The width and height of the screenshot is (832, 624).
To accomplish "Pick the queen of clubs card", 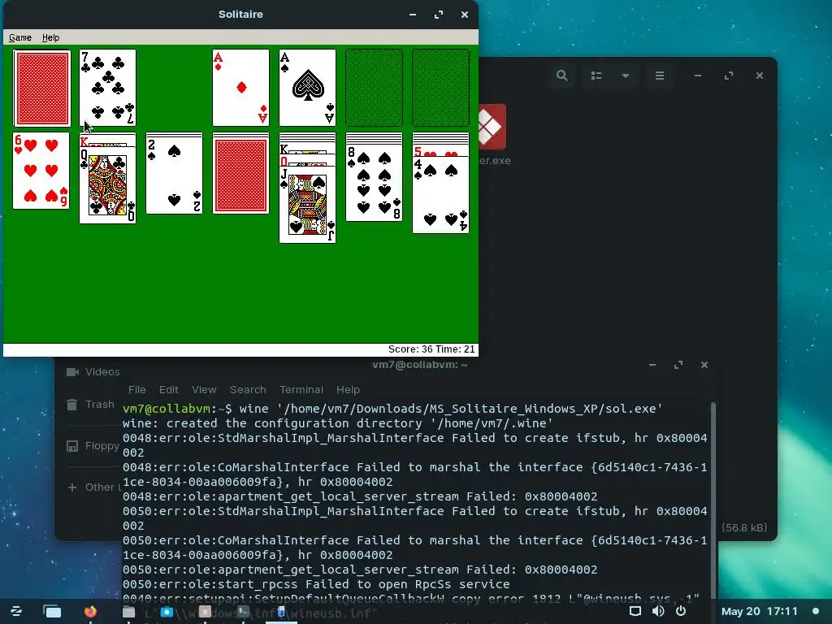I will 108,185.
